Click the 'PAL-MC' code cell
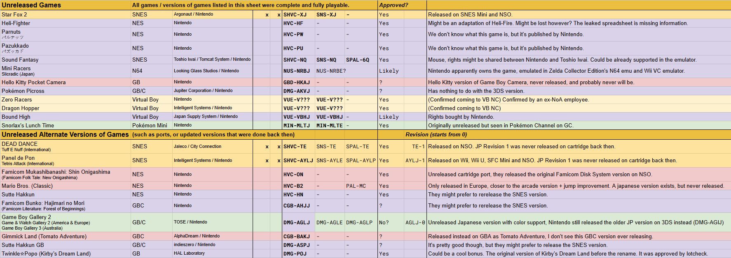 click(x=361, y=186)
